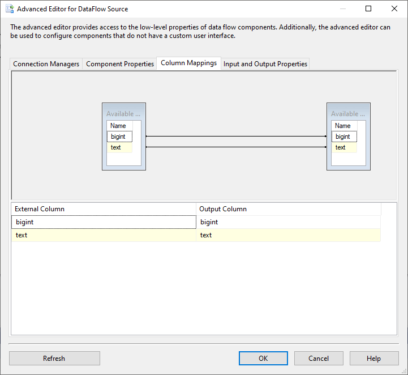Image resolution: width=408 pixels, height=375 pixels.
Task: Select the bigint External Column grid cell
Action: coord(104,222)
